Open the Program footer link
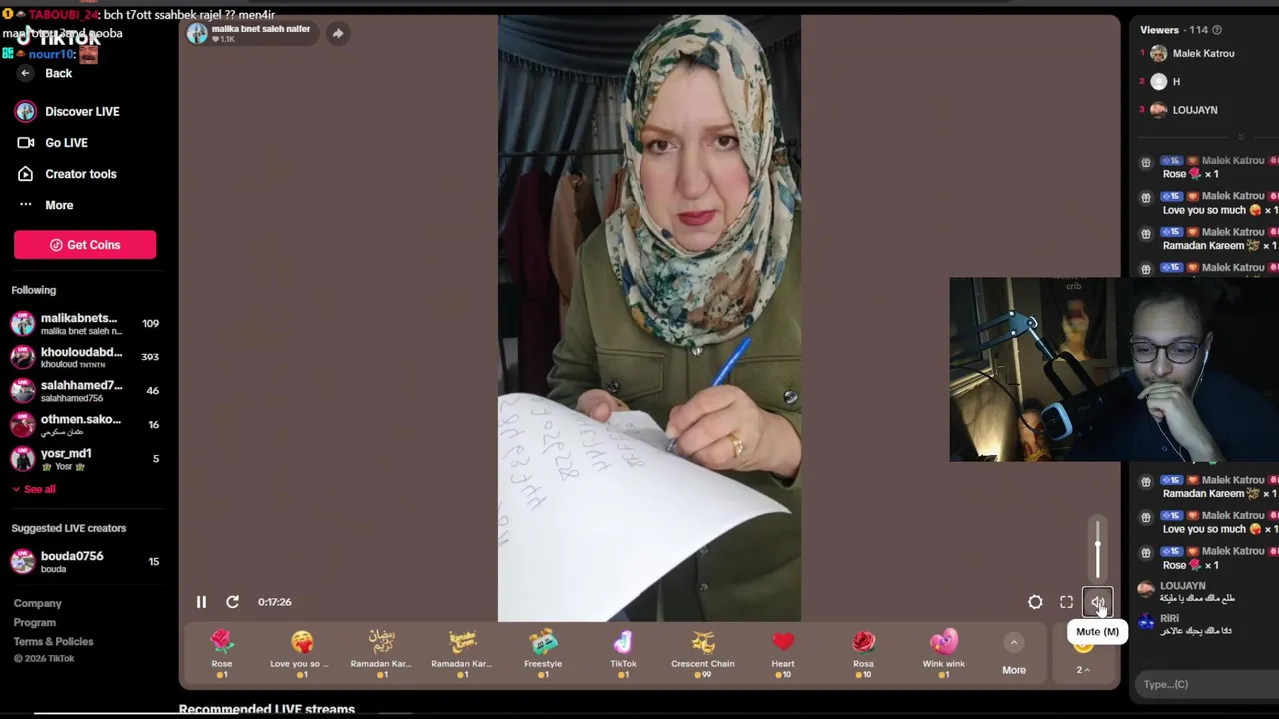1279x719 pixels. 35,622
